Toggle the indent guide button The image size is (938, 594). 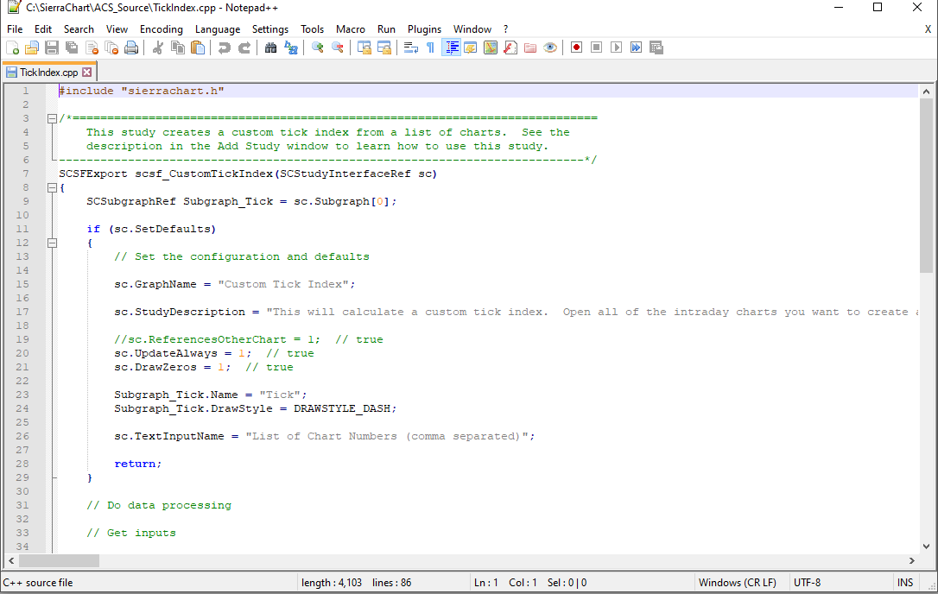point(451,47)
